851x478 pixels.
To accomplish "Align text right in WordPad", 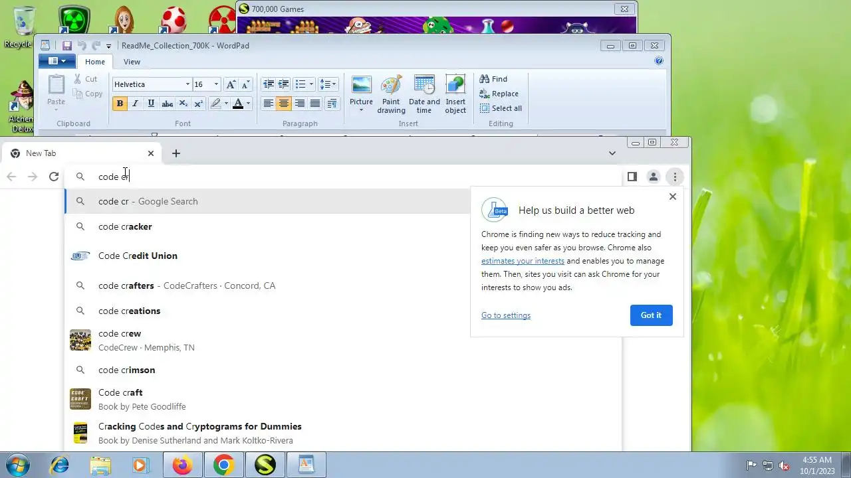I will pos(300,104).
